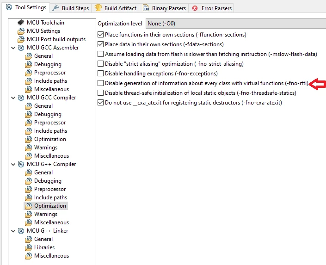Open the Error Parsers tab
This screenshot has width=326, height=265.
(x=211, y=8)
